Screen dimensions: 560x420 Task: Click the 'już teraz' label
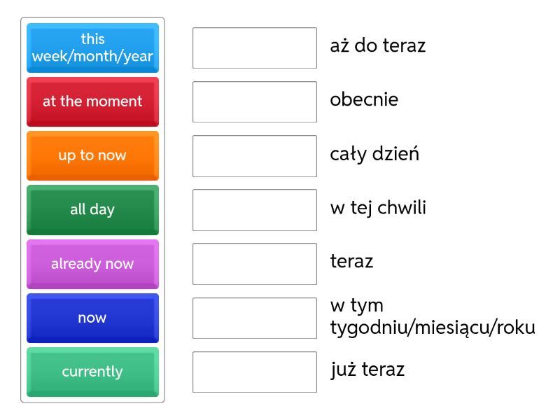(367, 370)
